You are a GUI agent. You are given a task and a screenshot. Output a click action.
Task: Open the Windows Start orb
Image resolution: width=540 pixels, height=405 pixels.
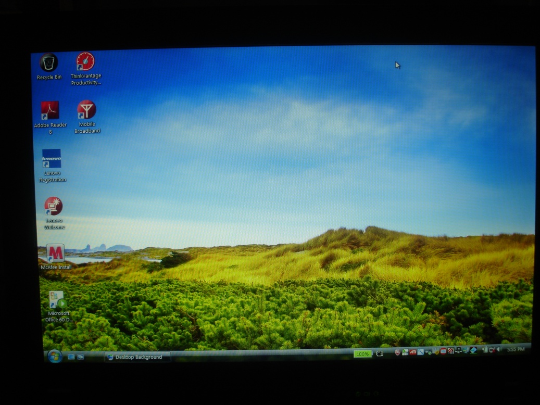click(x=55, y=356)
